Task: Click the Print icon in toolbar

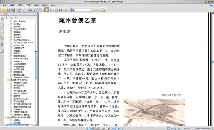Action: tap(19, 10)
